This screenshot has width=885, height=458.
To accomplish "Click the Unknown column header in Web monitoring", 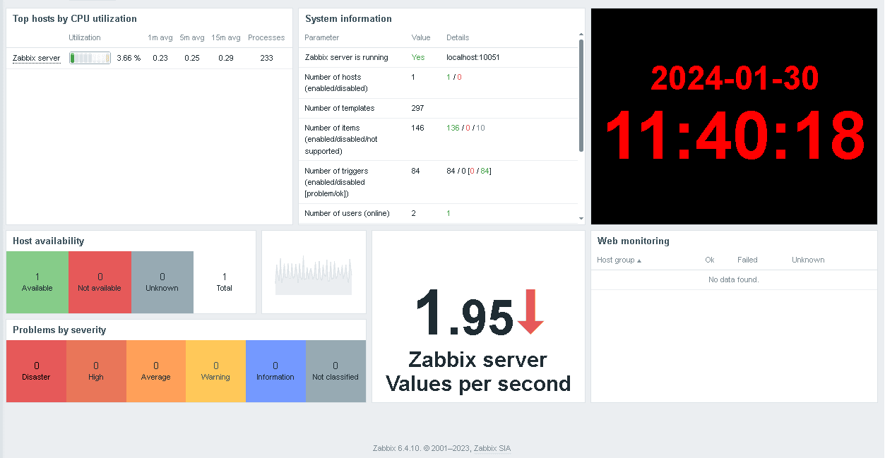I will [808, 260].
